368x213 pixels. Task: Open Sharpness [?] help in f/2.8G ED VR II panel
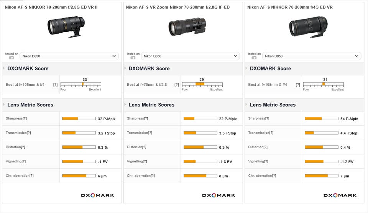[25, 119]
